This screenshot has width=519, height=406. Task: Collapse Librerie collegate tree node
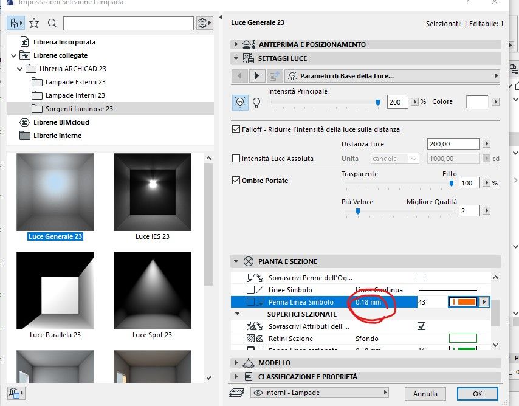point(13,56)
